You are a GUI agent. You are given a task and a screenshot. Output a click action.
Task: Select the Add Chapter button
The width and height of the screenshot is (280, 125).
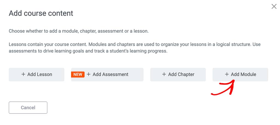[178, 75]
